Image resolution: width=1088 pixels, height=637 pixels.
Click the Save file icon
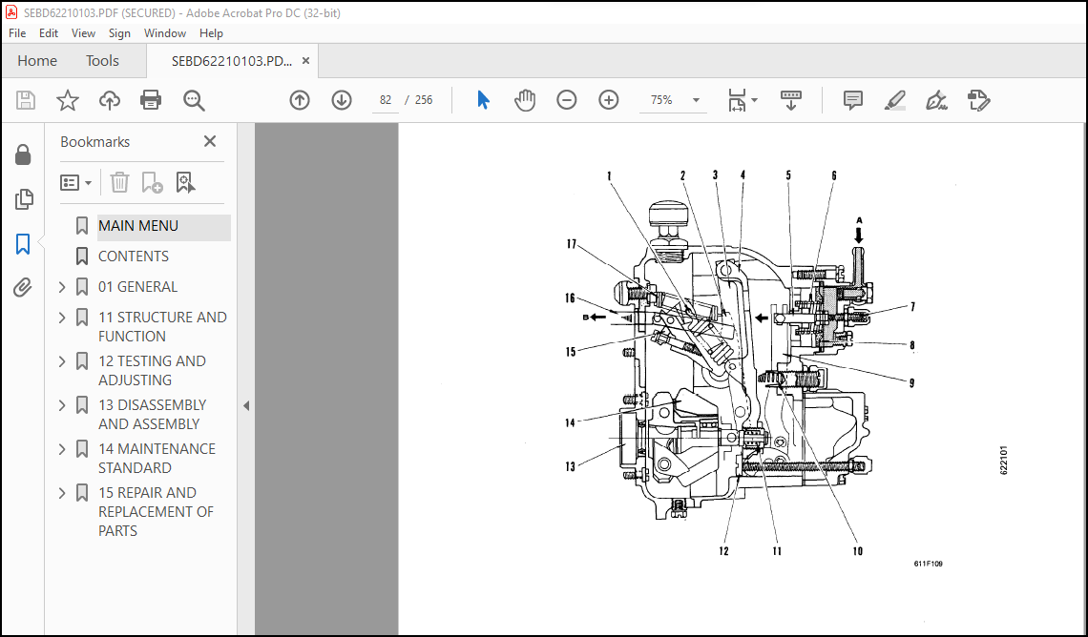tap(26, 100)
